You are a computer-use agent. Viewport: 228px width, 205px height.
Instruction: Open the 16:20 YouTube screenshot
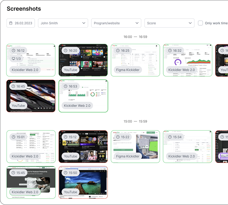(83, 60)
